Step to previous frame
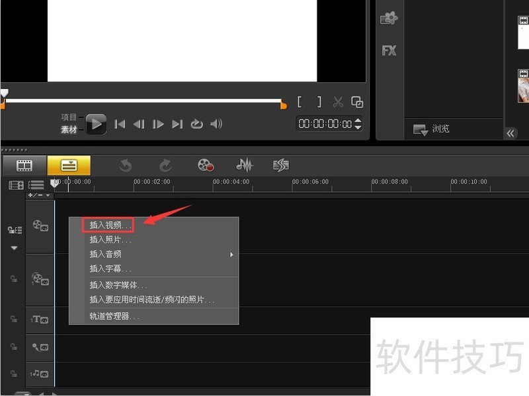This screenshot has height=396, width=529. pos(139,124)
